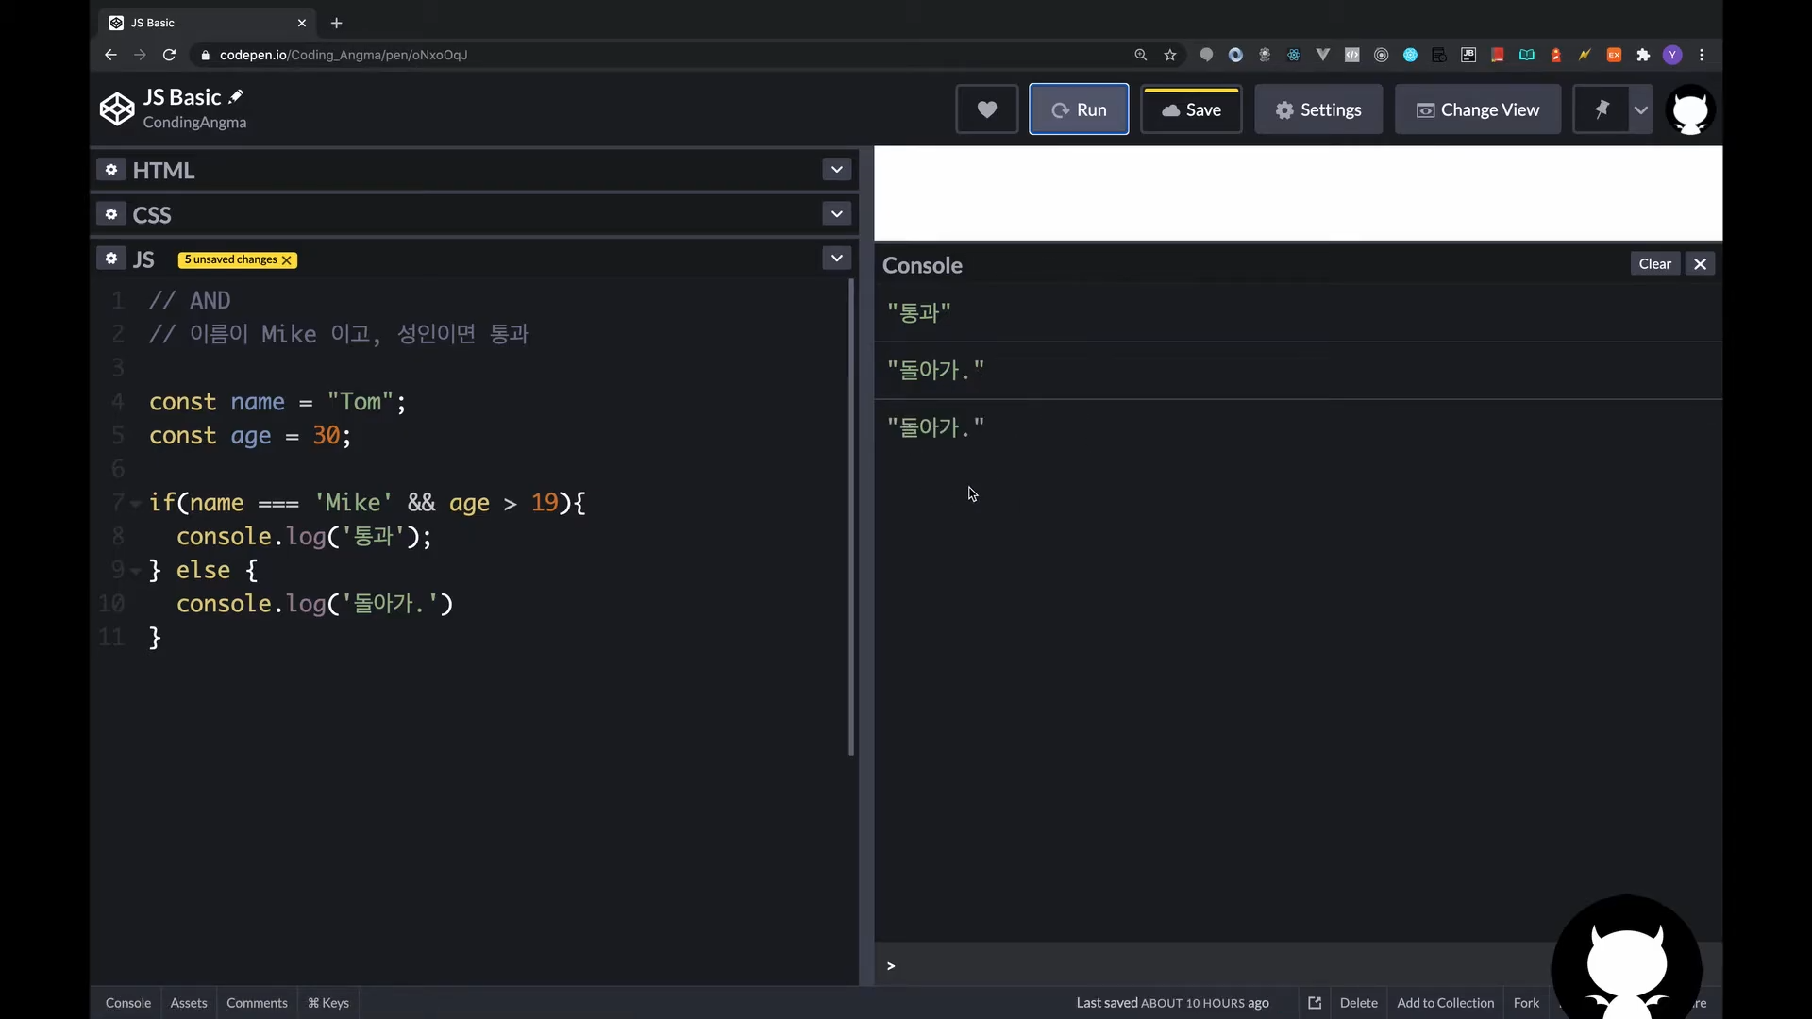Open a new browser tab

point(337,23)
